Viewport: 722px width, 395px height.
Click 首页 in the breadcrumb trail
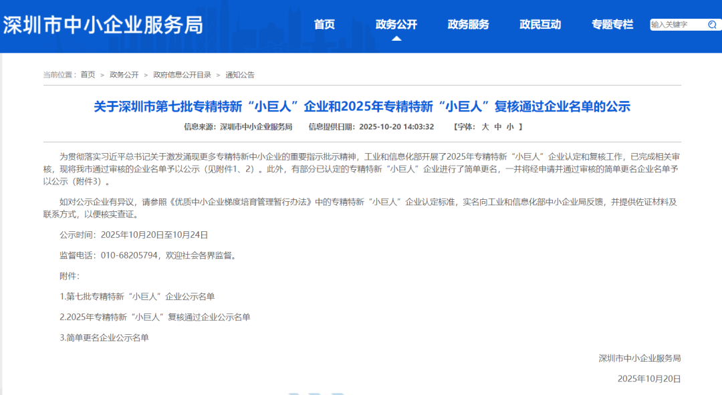tap(90, 74)
